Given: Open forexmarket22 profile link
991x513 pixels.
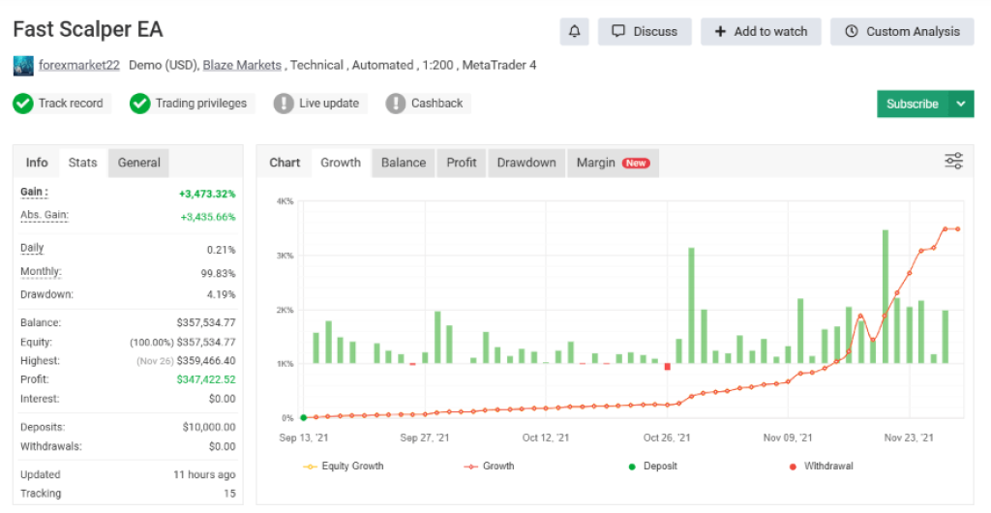Looking at the screenshot, I should click(x=79, y=65).
